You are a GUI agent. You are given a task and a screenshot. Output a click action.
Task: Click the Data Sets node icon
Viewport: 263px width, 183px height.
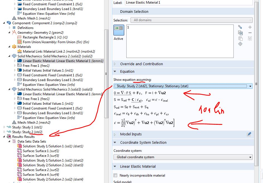coord(14,141)
